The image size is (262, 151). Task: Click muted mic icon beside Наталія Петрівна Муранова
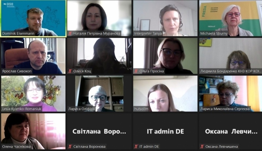point(70,34)
